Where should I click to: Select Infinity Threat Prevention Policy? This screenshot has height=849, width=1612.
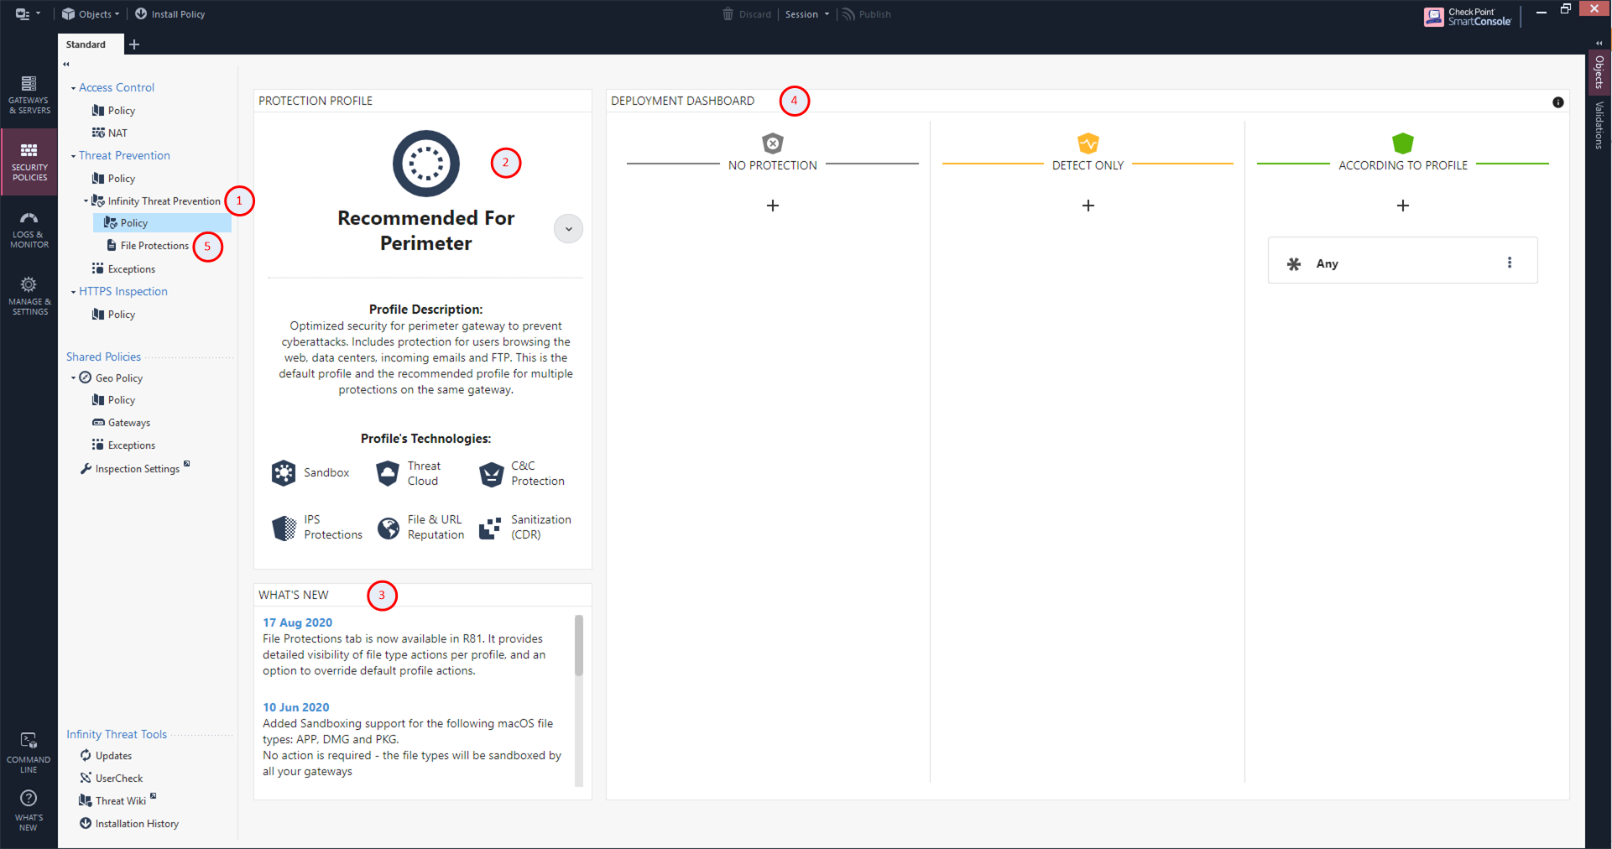coord(162,223)
